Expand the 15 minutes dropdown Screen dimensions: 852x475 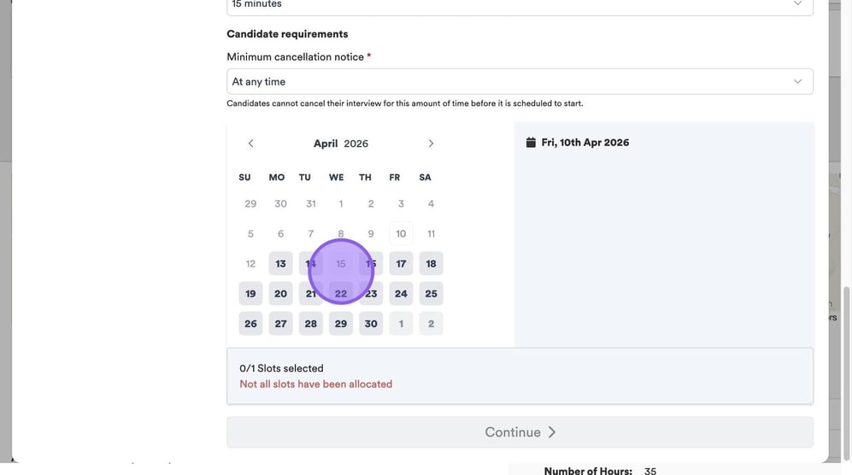tap(520, 5)
